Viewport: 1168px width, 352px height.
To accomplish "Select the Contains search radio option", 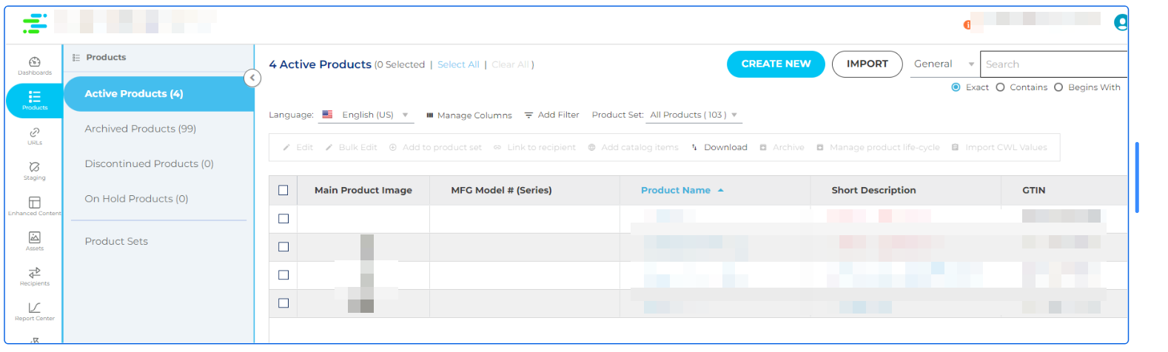I will (x=1001, y=87).
